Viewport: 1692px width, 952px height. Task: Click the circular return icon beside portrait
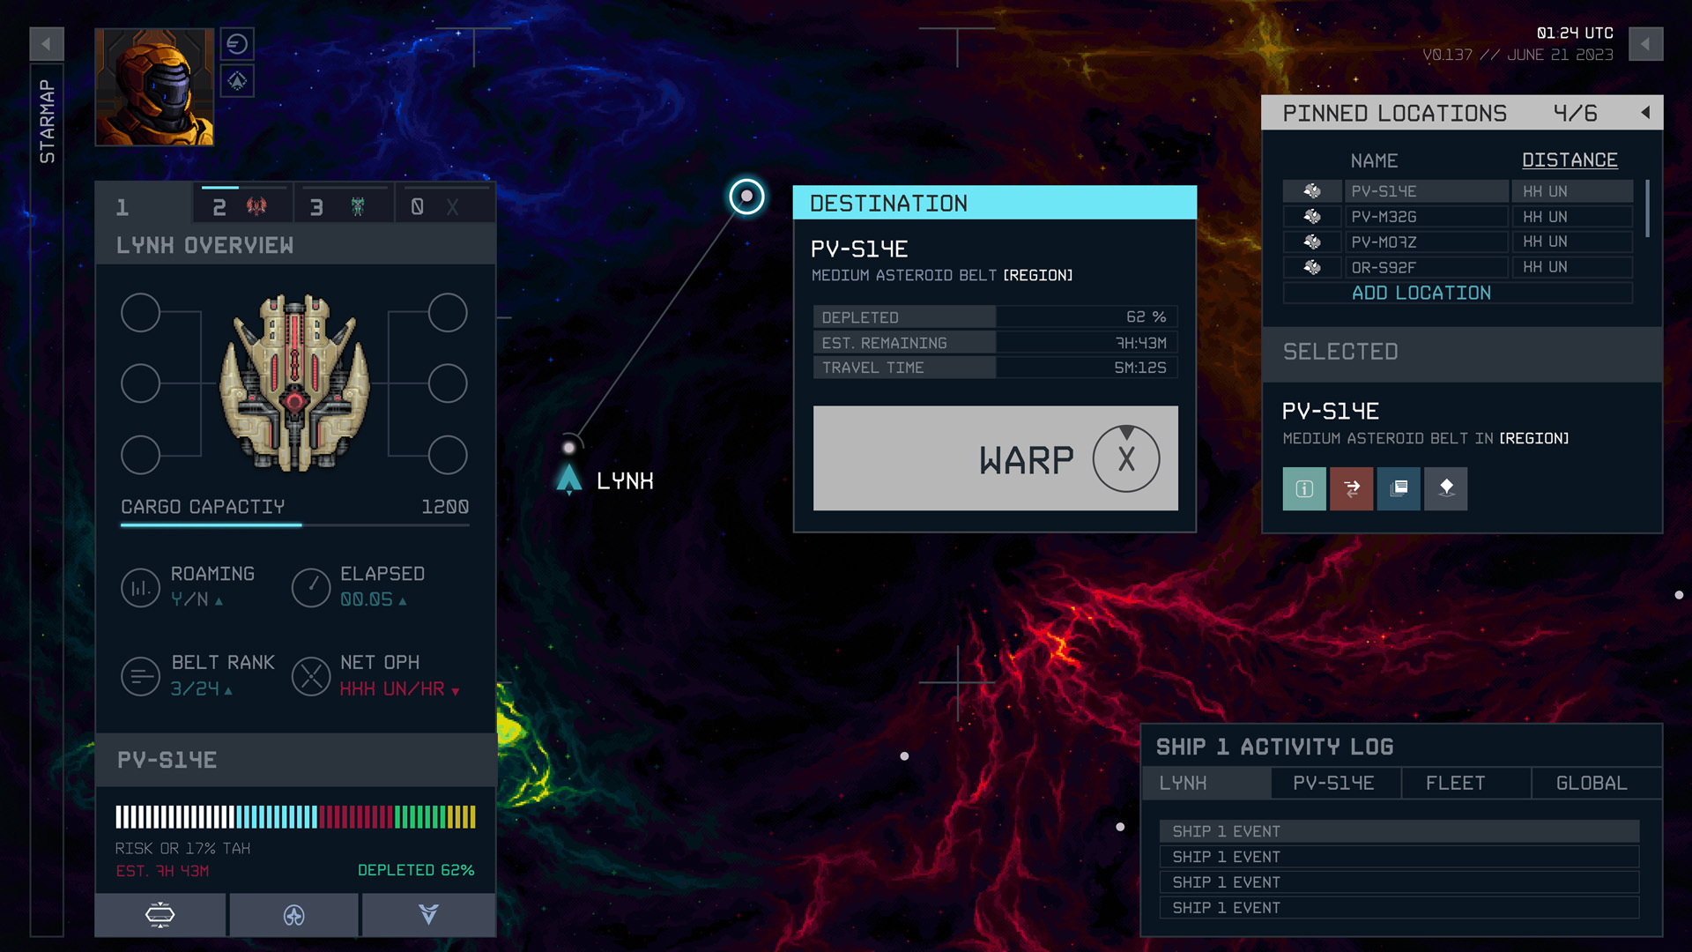pos(237,44)
